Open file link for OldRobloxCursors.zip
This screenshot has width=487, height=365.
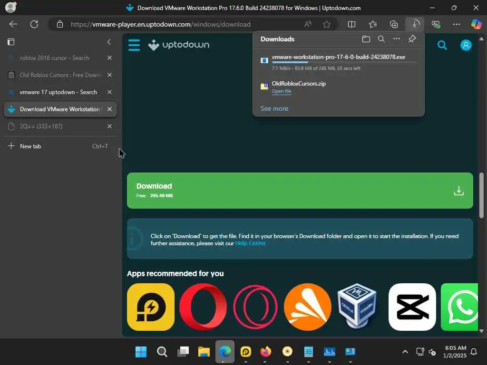point(282,91)
